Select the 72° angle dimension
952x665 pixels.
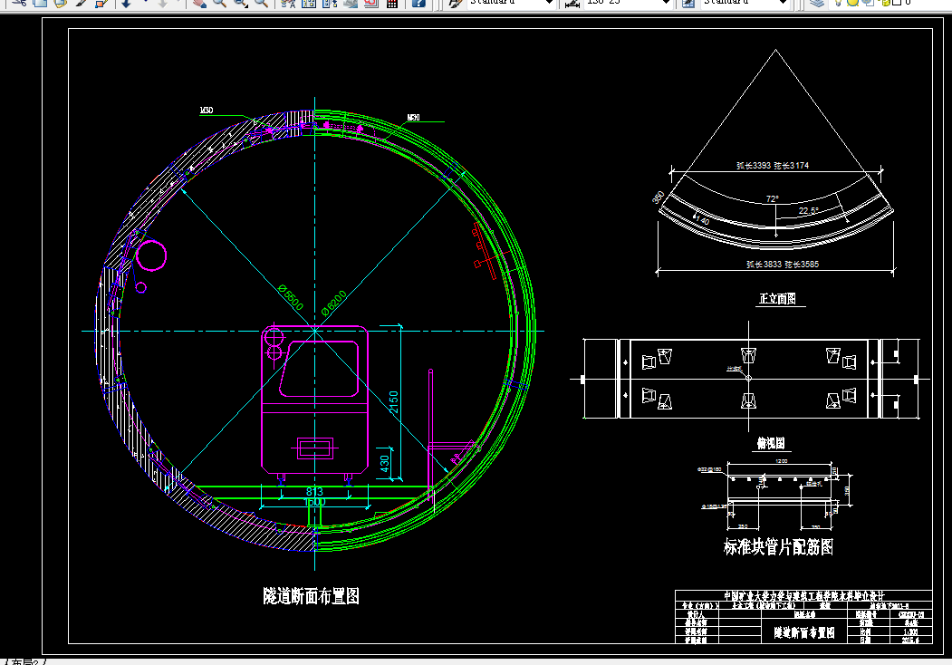point(772,199)
